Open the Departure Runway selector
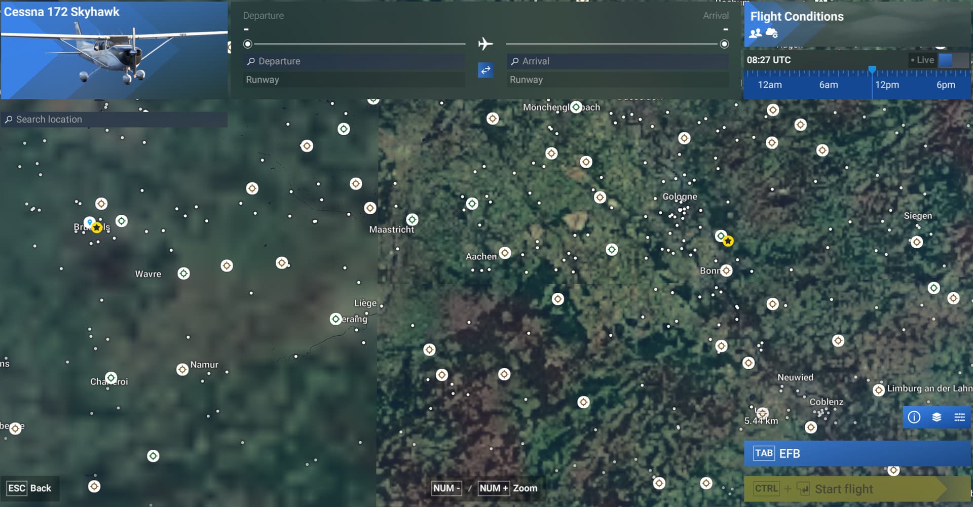This screenshot has width=973, height=507. point(354,80)
